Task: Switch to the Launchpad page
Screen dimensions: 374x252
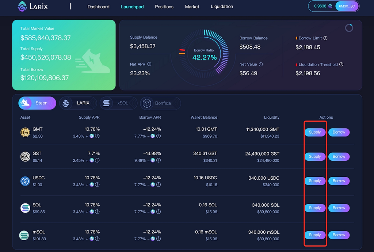Action: 132,7
